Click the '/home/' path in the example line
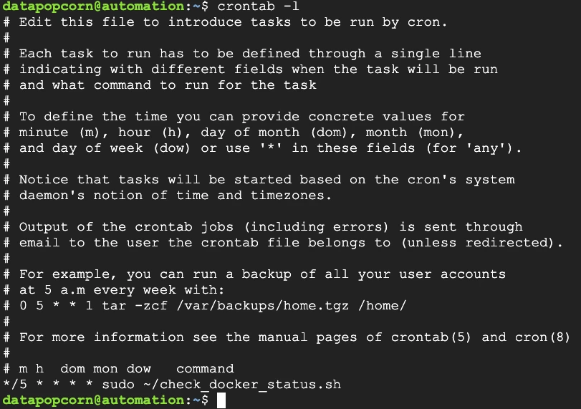The image size is (581, 409). 383,306
